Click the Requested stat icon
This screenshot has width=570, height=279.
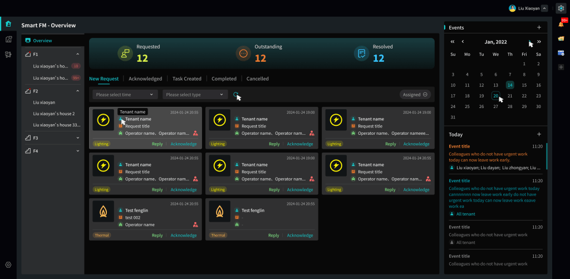125,53
